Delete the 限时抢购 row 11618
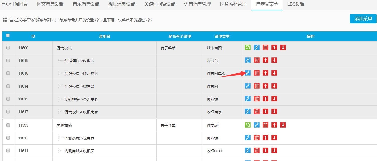 point(257,73)
